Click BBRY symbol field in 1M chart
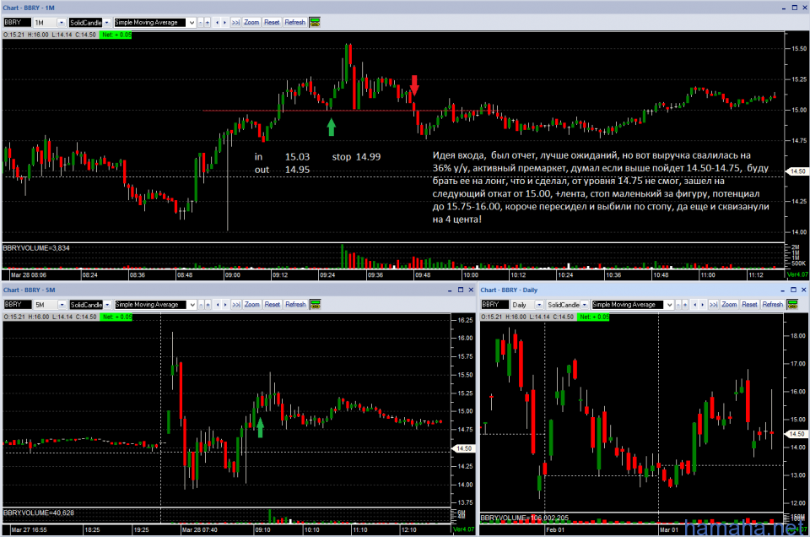The height and width of the screenshot is (537, 810). 17,22
